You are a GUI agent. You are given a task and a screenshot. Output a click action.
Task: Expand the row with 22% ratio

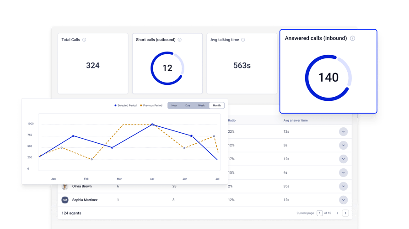pos(343,132)
